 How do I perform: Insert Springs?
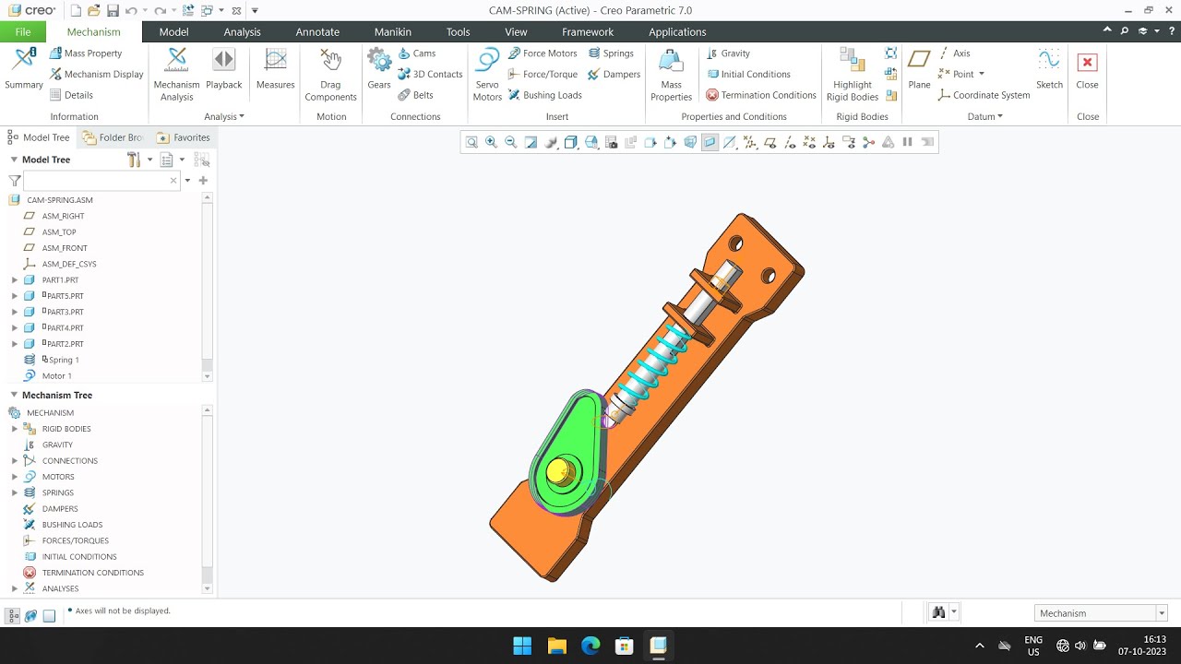click(611, 53)
